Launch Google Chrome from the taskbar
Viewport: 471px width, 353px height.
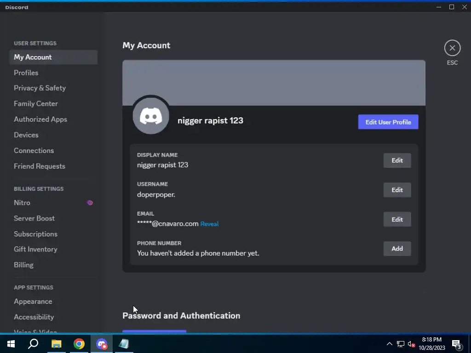[x=79, y=344]
